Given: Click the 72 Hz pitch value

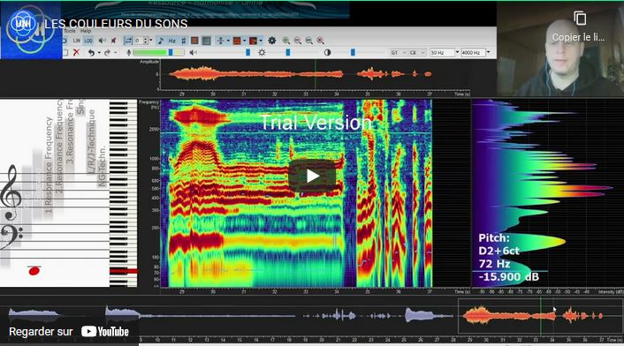Looking at the screenshot, I should 494,264.
